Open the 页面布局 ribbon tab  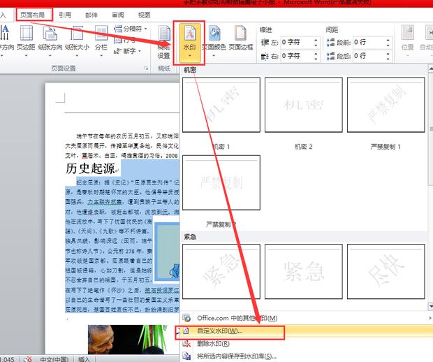pyautogui.click(x=33, y=15)
